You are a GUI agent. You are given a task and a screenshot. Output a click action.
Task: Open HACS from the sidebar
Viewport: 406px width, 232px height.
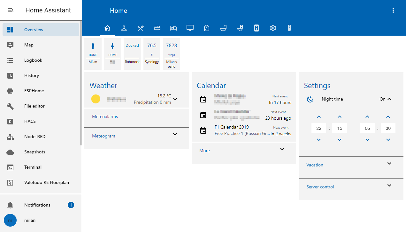point(41,121)
